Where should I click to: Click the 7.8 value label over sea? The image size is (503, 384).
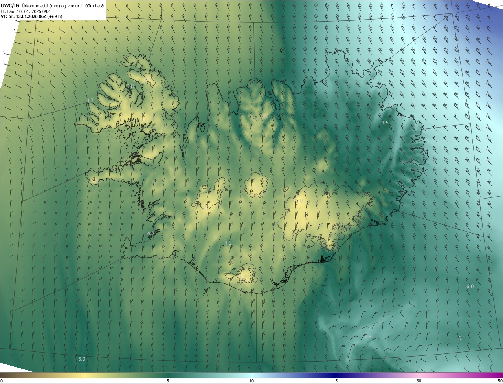pos(368,337)
